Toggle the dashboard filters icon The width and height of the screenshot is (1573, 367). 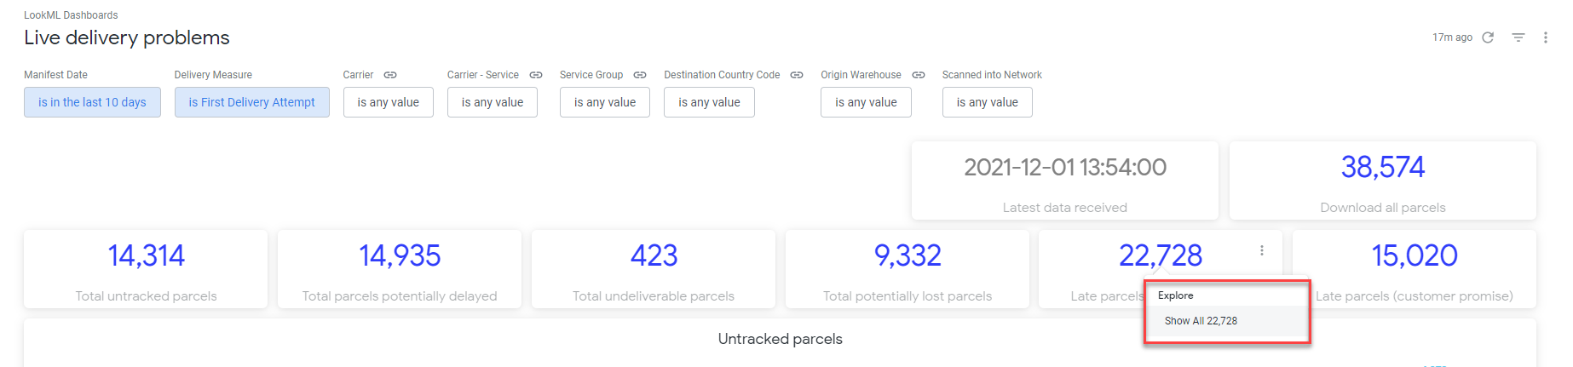pyautogui.click(x=1518, y=37)
